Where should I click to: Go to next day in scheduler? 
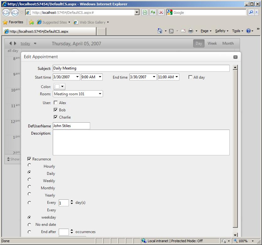[15, 43]
